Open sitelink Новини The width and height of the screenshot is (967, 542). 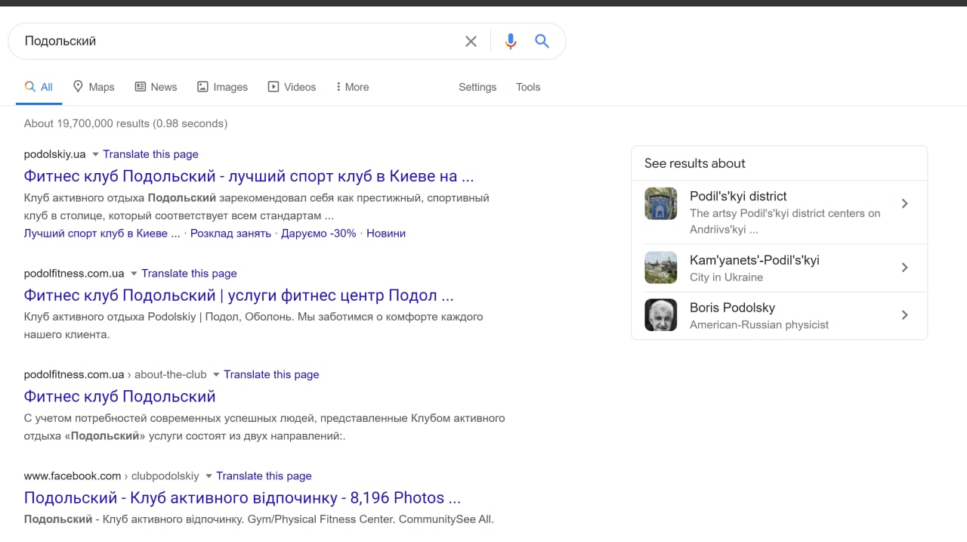(386, 234)
